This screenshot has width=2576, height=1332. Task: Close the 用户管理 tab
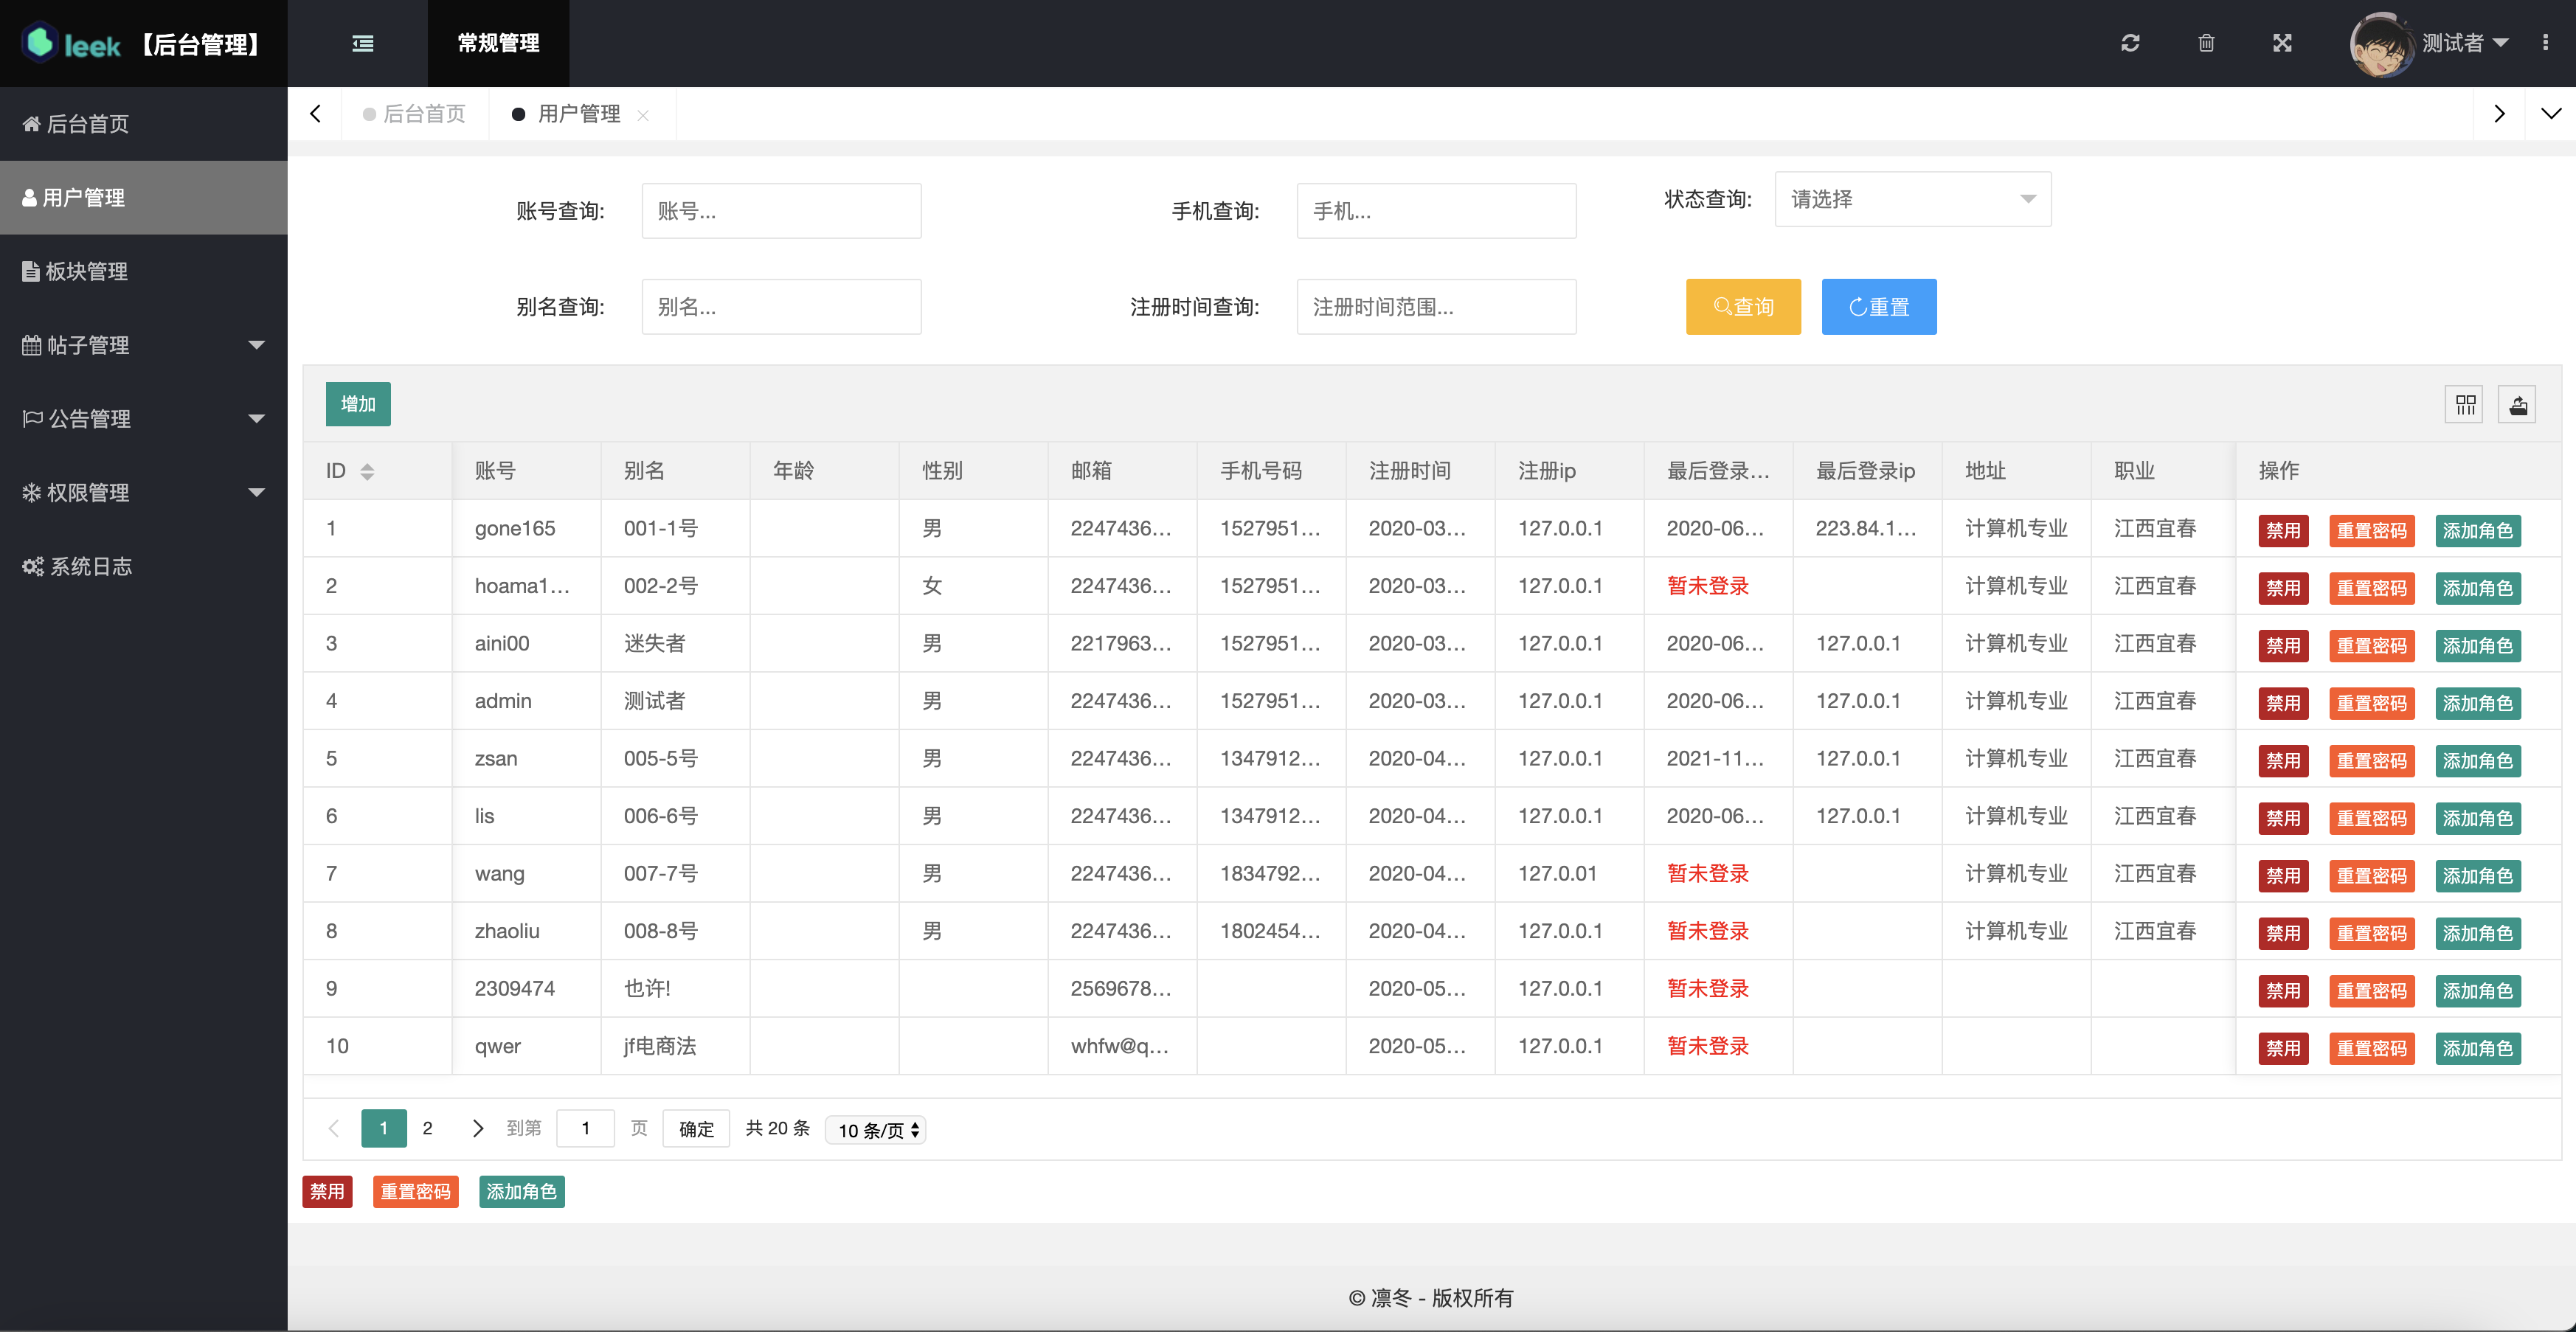643,115
